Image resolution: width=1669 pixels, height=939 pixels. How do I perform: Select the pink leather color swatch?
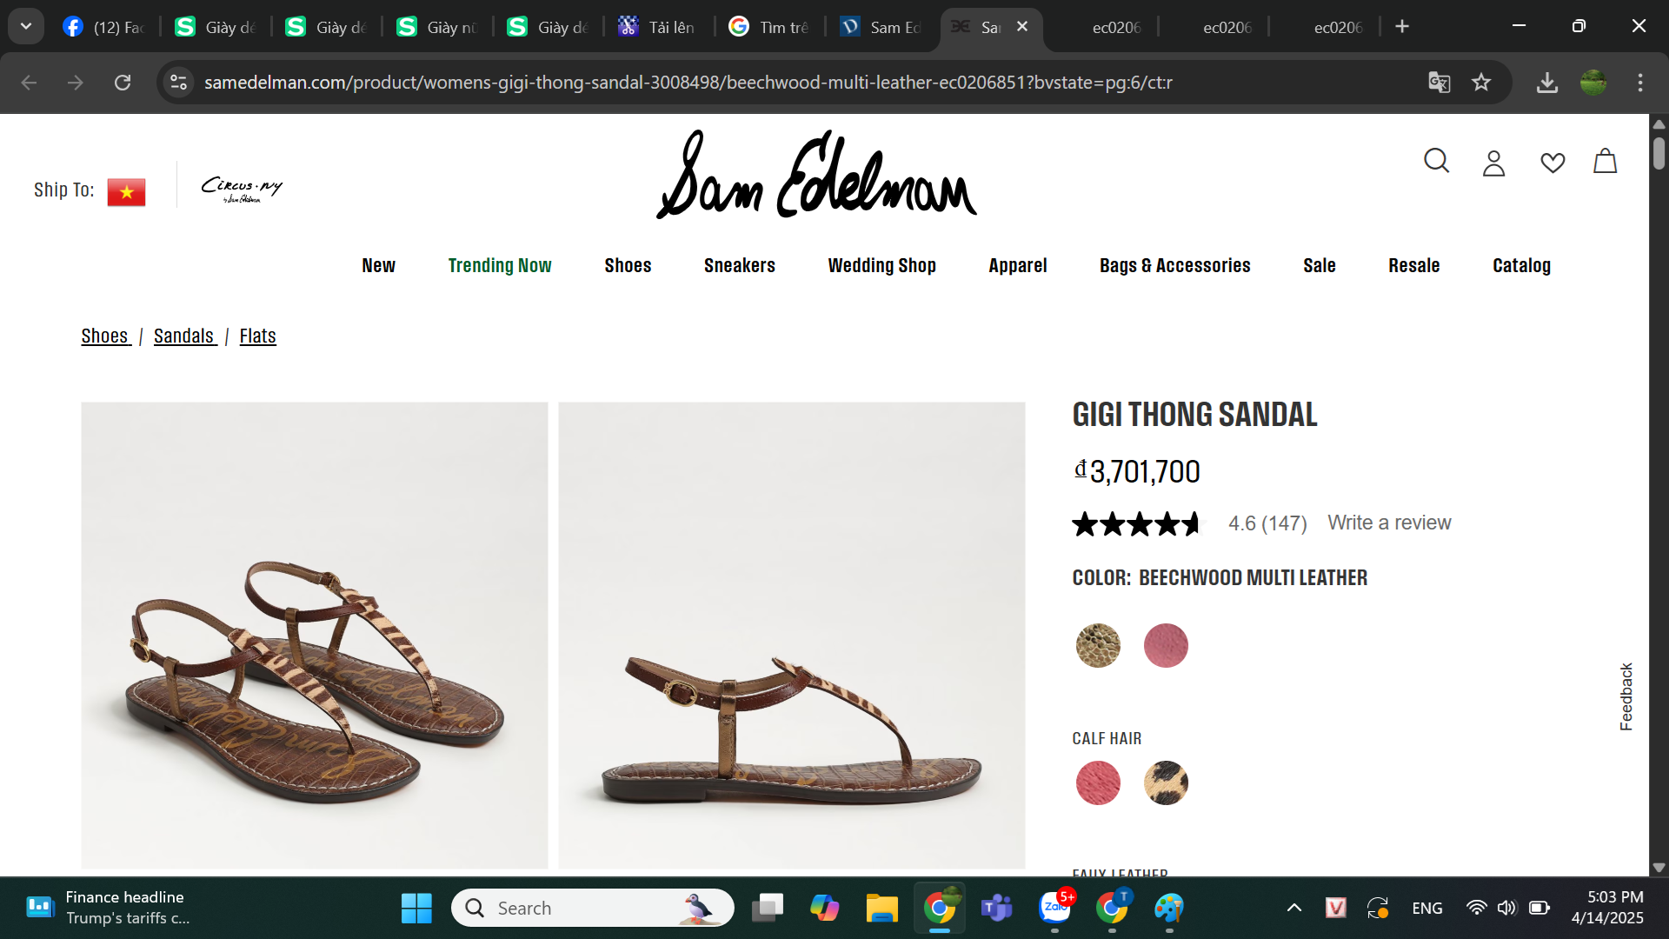1166,645
